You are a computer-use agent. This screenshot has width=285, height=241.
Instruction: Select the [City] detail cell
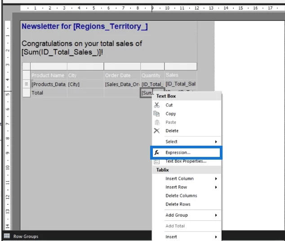click(x=85, y=84)
